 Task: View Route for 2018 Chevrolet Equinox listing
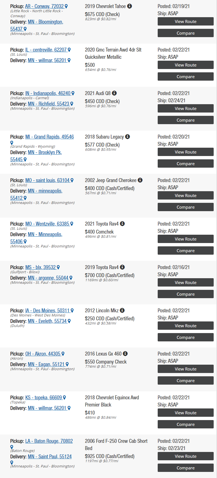tap(186, 413)
